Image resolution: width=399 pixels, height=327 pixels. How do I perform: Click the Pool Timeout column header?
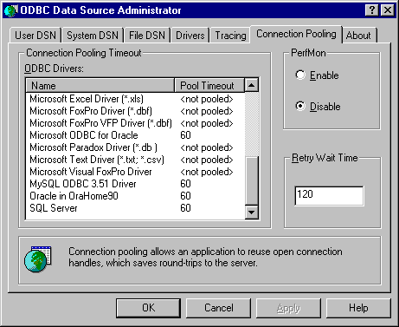[x=209, y=85]
